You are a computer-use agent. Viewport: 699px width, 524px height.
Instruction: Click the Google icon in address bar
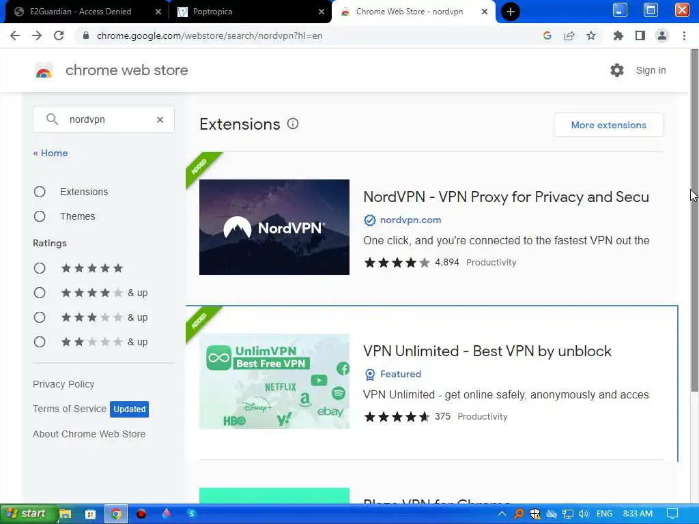[547, 35]
